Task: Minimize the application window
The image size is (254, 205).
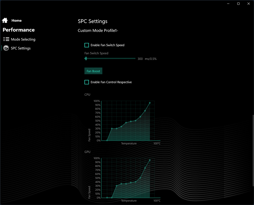Action: [x=228, y=4]
